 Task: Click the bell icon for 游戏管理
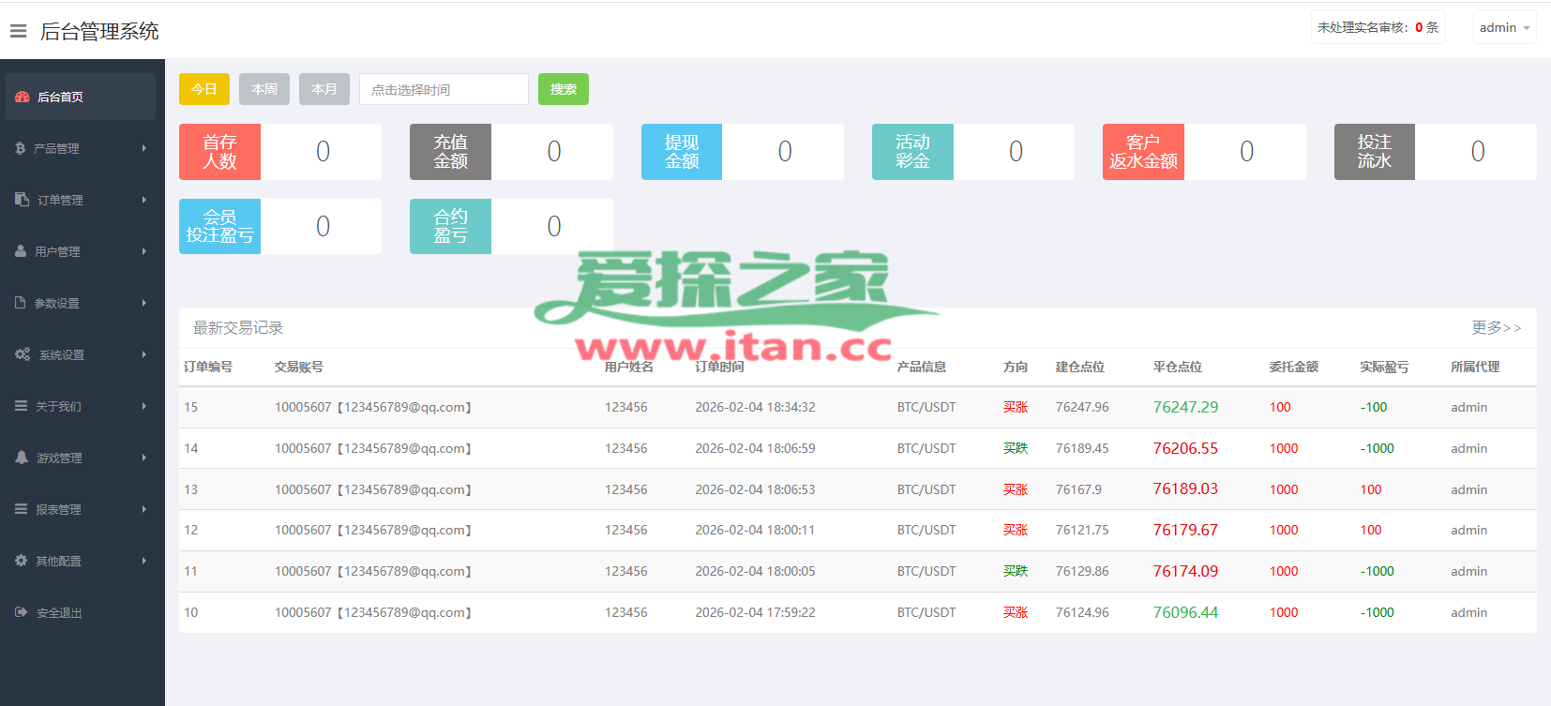[22, 458]
